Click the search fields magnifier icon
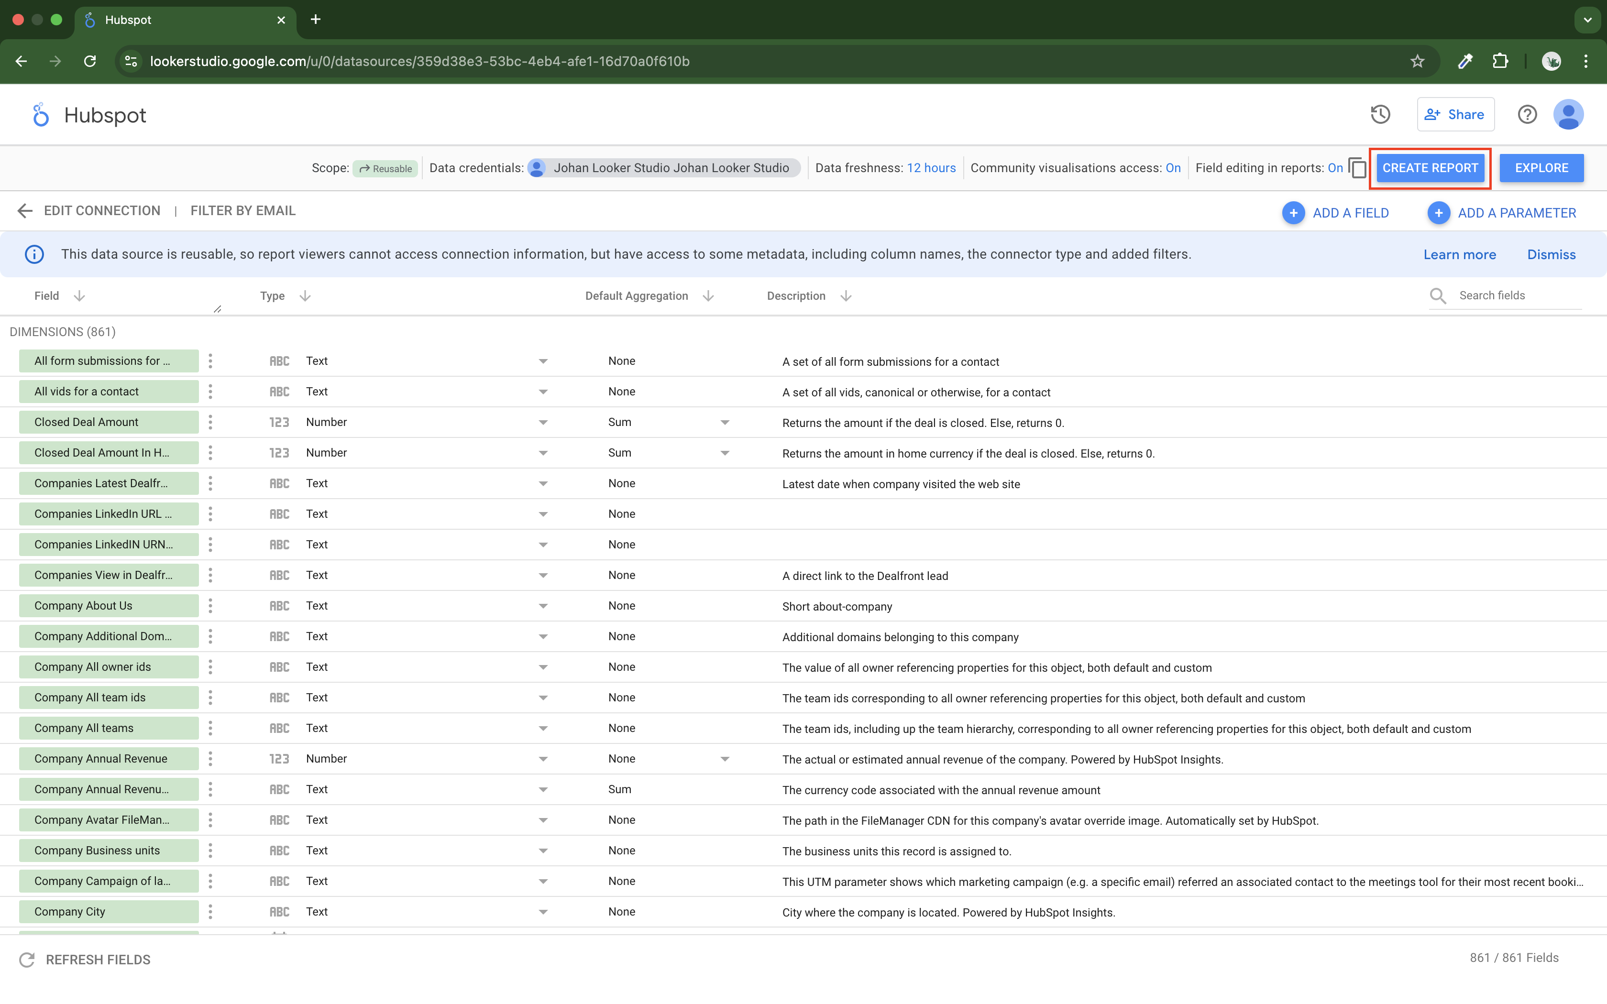 [x=1438, y=295]
